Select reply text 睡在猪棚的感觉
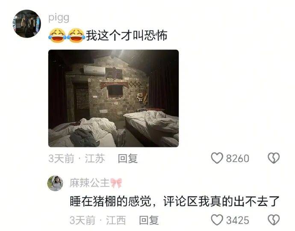The height and width of the screenshot is (231, 295). (110, 202)
